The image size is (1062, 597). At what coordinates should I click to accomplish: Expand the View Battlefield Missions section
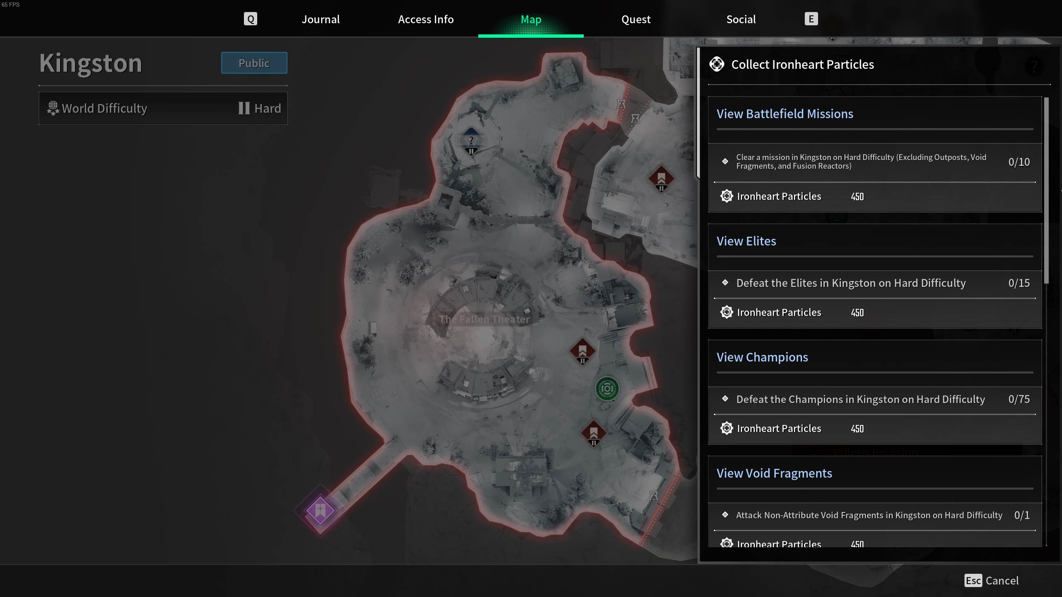coord(785,113)
